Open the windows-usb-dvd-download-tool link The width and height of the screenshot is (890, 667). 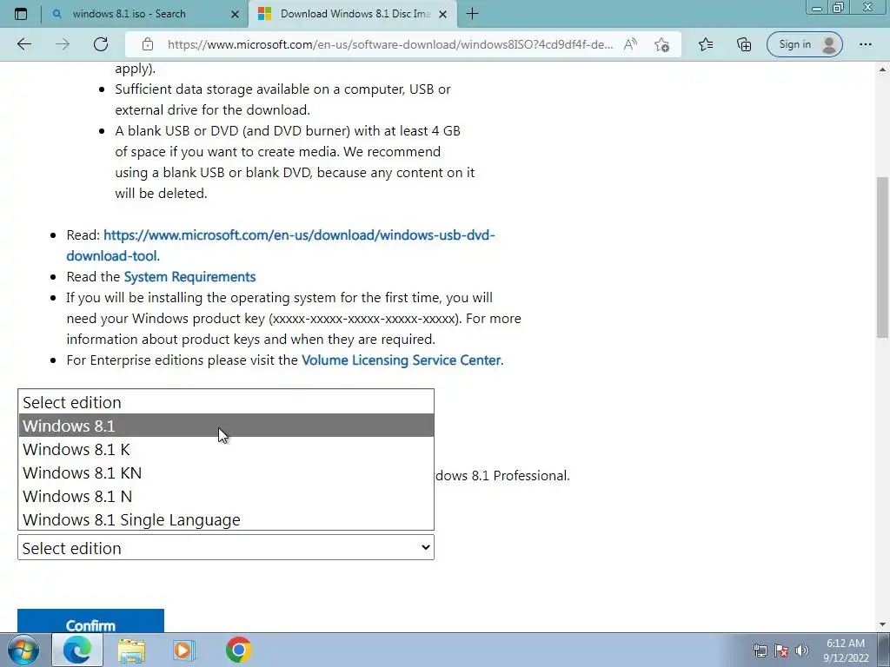281,245
